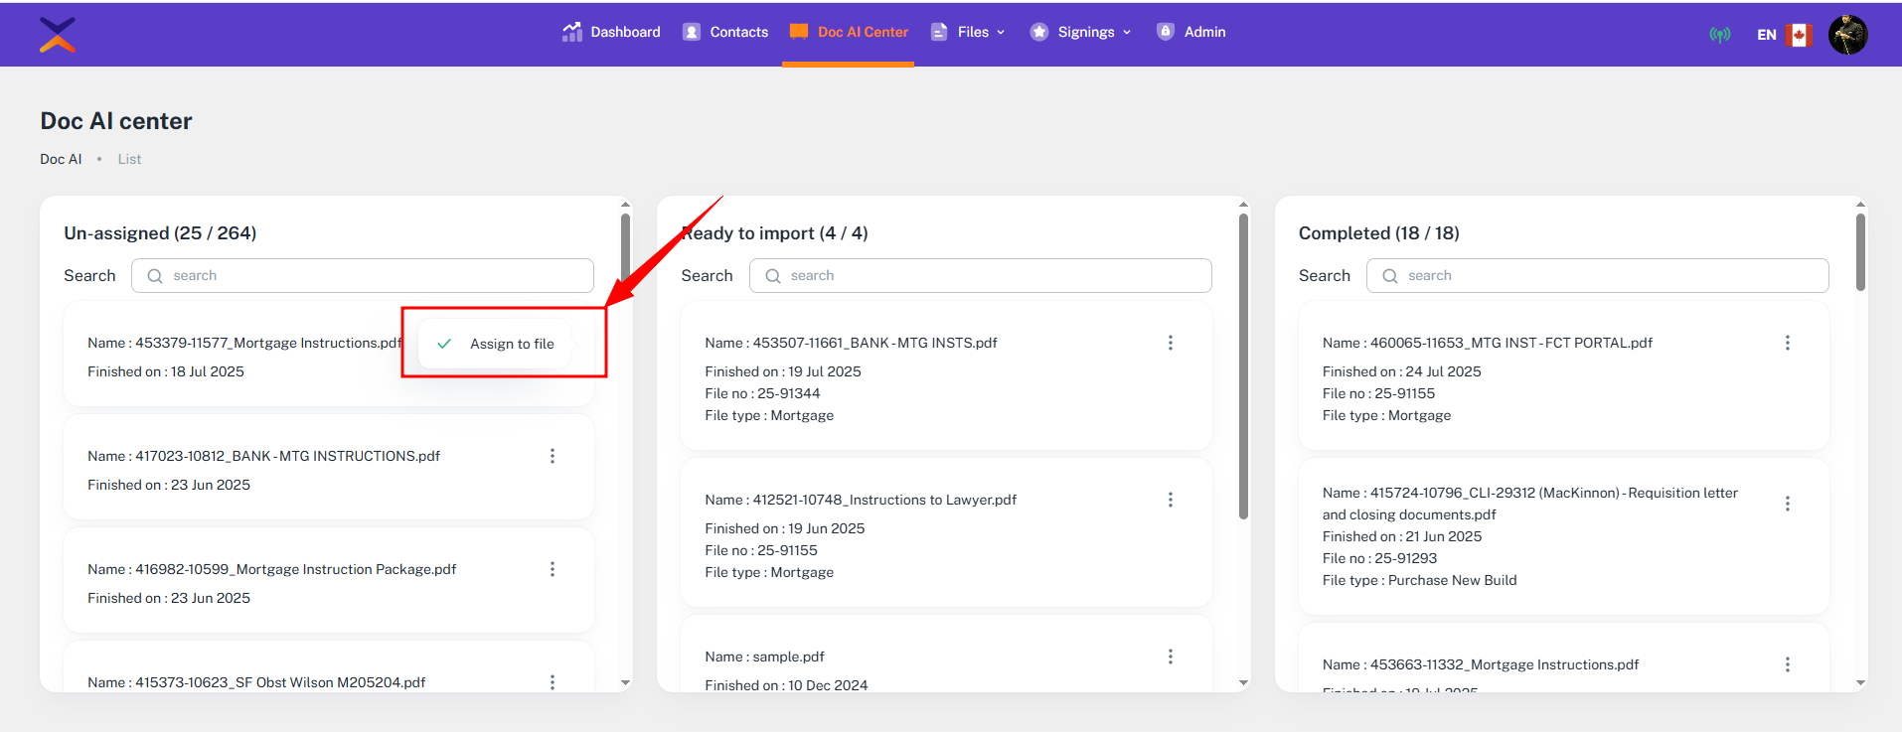Open the Admin navigation link
The image size is (1902, 732).
pyautogui.click(x=1191, y=32)
